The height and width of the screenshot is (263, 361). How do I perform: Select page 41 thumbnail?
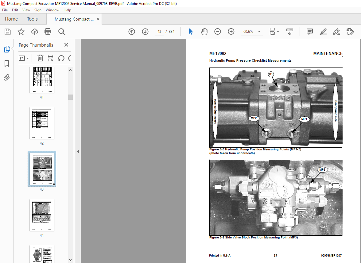click(x=42, y=80)
